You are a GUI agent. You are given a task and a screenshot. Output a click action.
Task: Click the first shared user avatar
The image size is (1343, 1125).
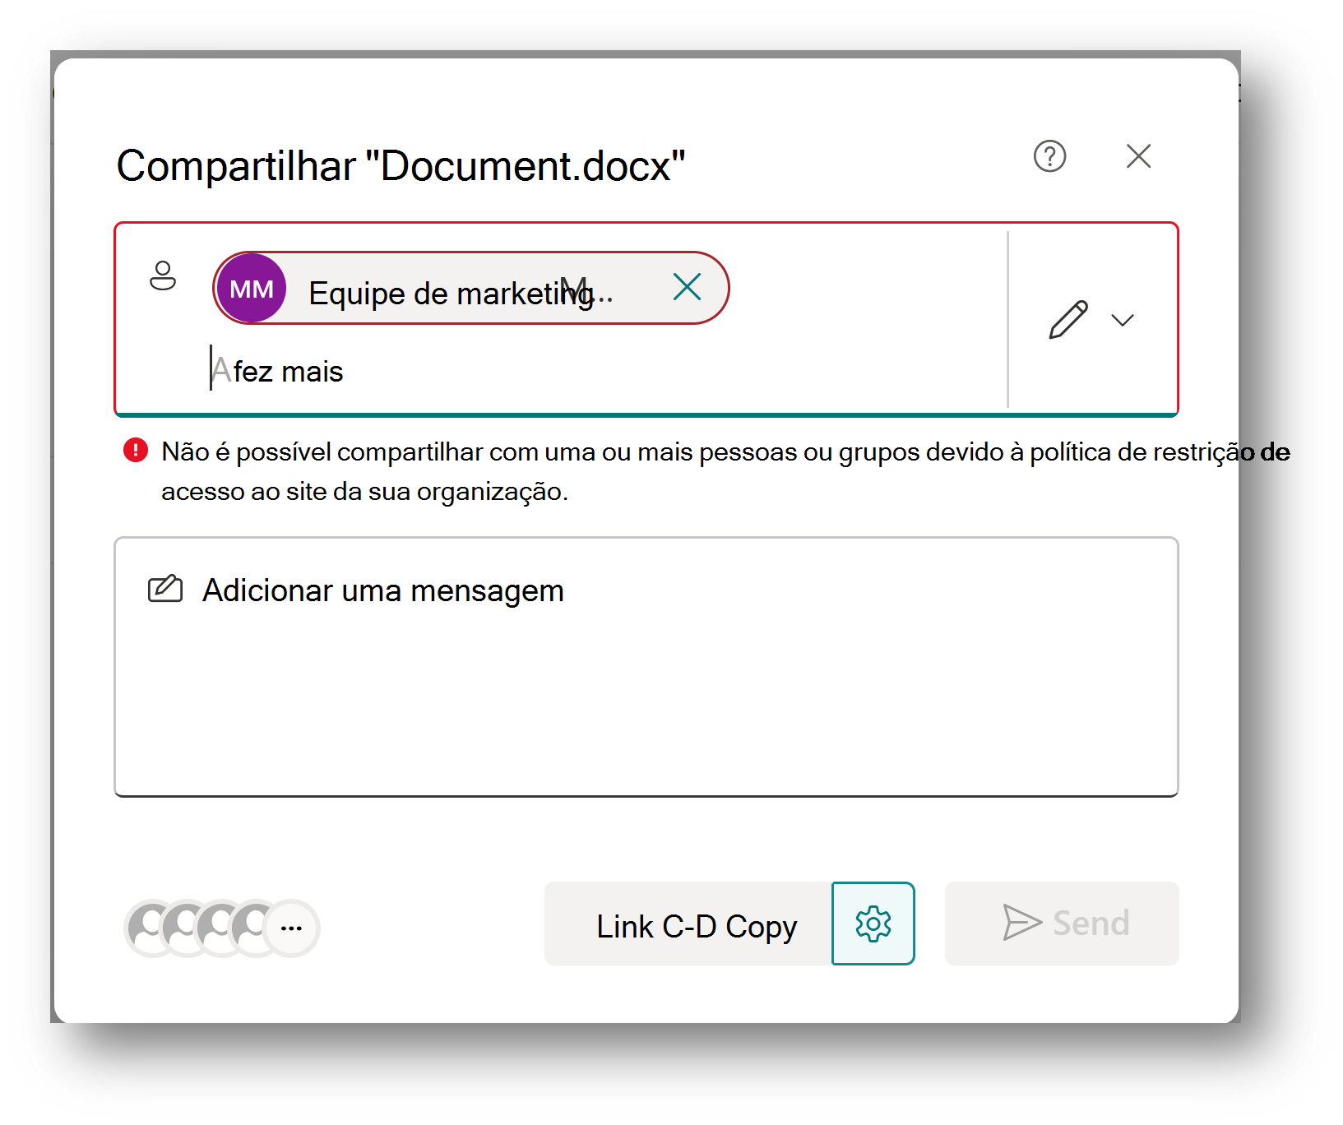[151, 928]
